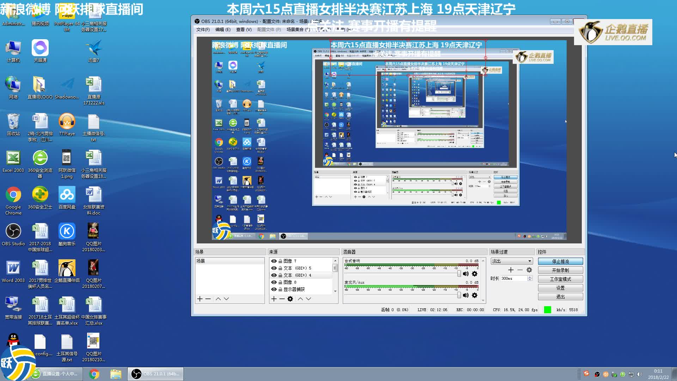Click the 停止推流 button
677x381 pixels.
(560, 261)
